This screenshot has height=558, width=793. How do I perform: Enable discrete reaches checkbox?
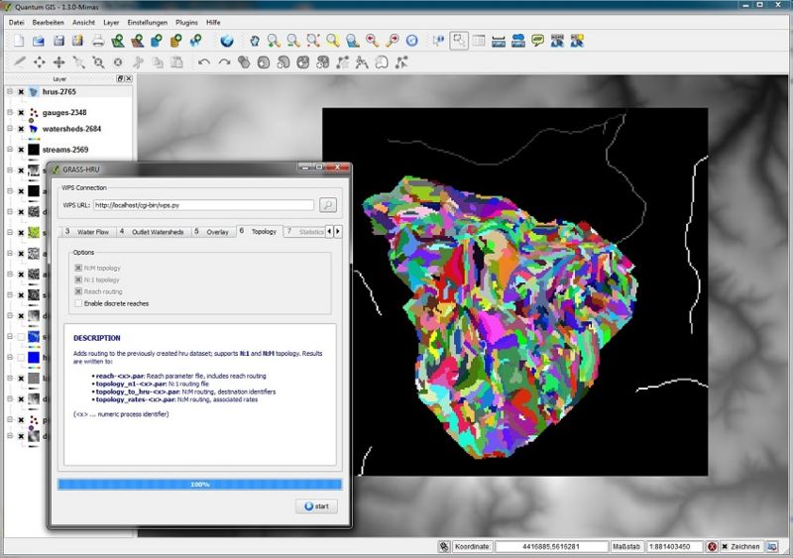point(79,303)
